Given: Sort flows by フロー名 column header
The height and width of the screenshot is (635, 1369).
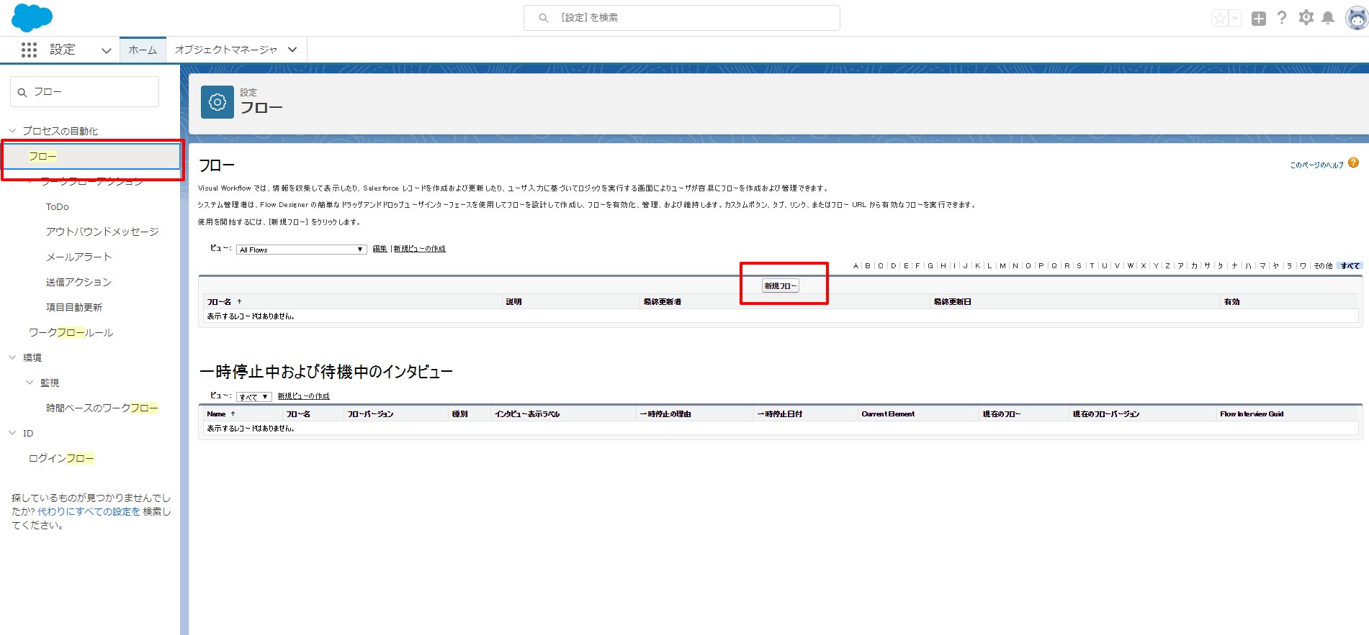Looking at the screenshot, I should [x=220, y=302].
